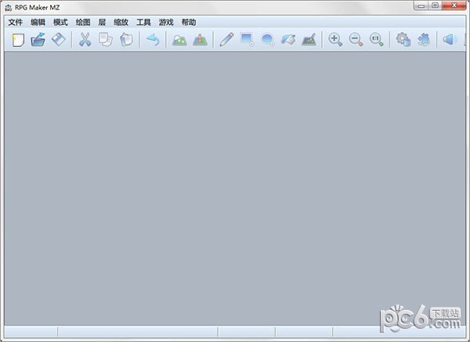
Task: Create a new project with the New icon
Action: [x=18, y=40]
